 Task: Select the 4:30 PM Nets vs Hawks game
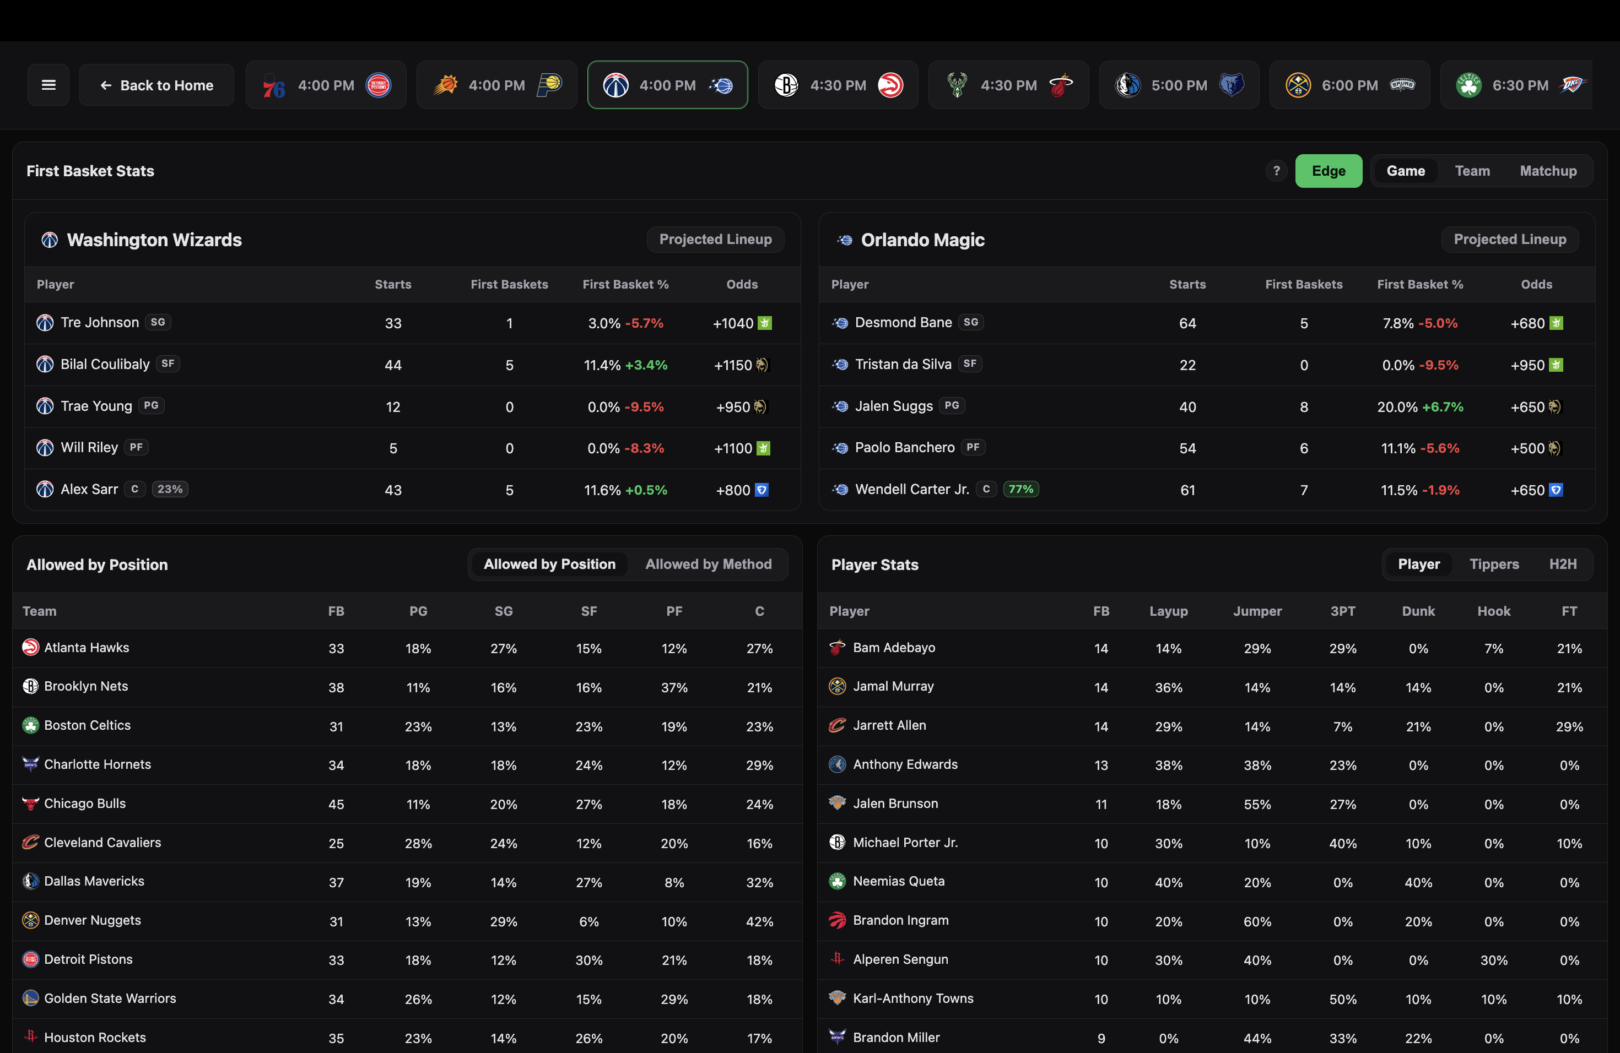pos(838,85)
